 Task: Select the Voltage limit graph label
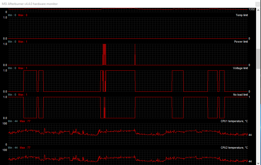tap(240, 68)
